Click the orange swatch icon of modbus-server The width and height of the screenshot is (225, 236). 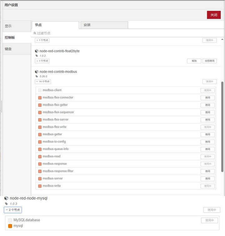point(40,179)
